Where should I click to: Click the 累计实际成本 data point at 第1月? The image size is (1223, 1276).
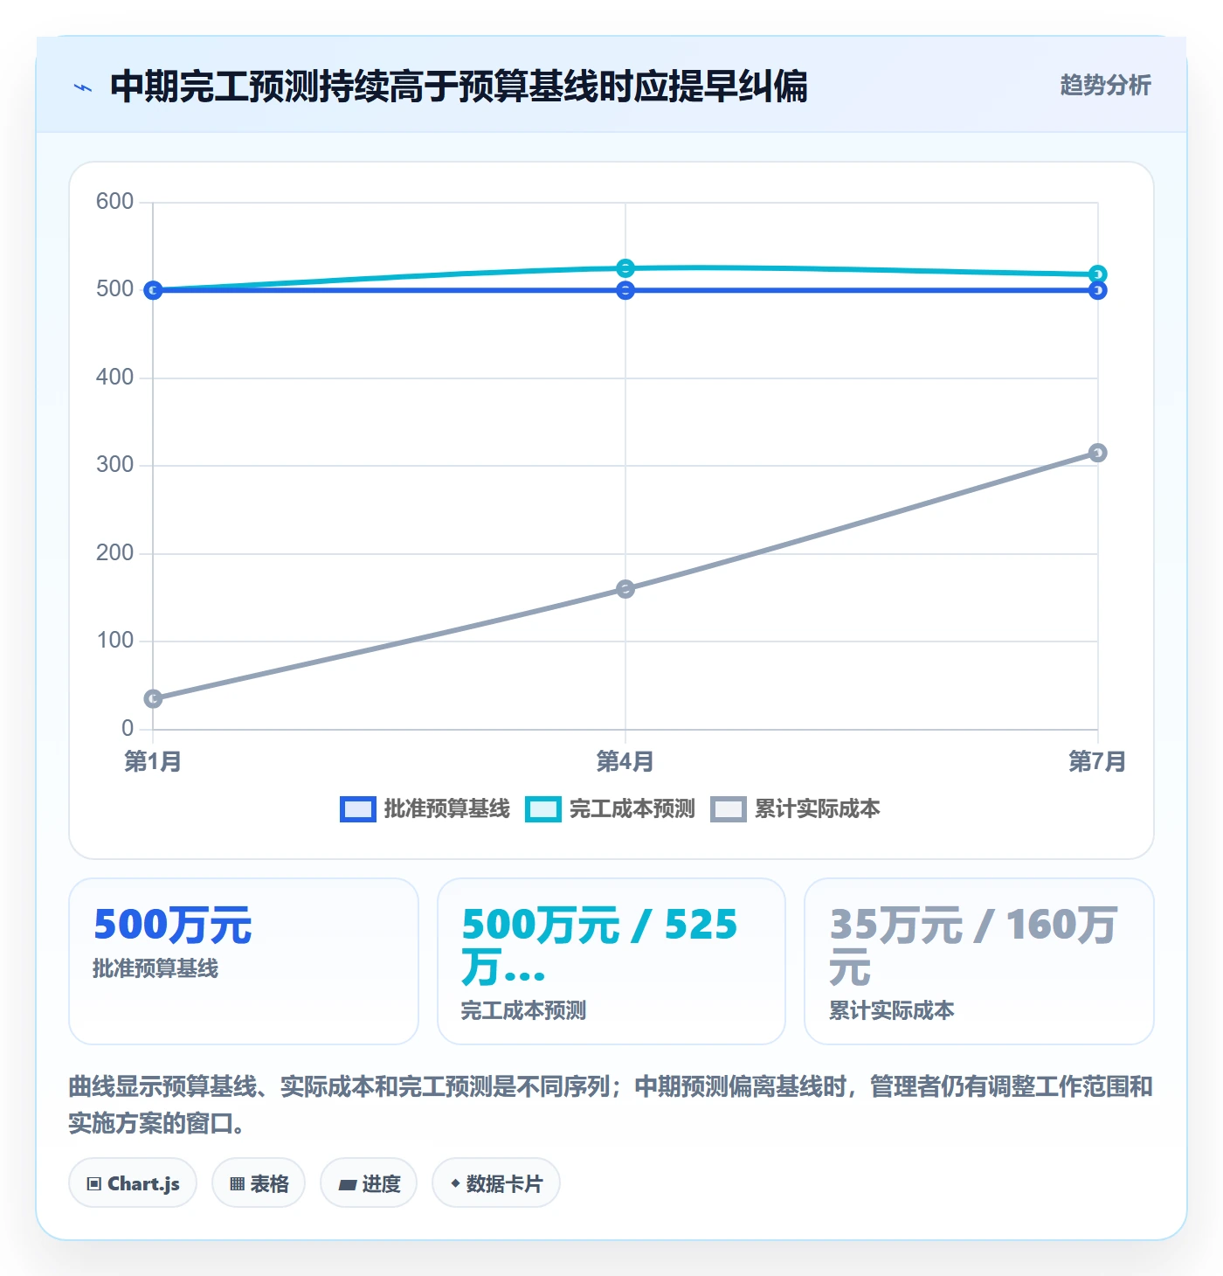click(153, 698)
